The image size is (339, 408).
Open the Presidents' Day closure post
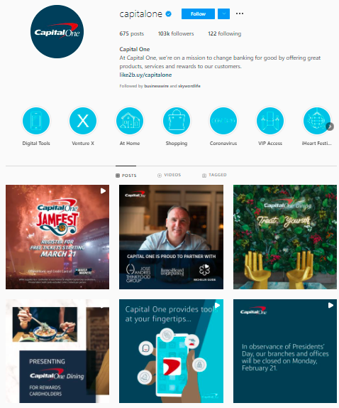coord(285,351)
